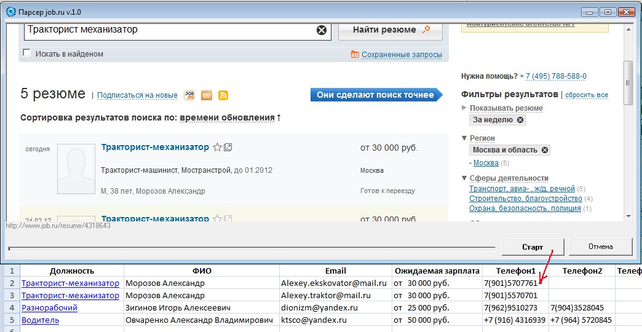Open Водитель link in spreadsheet
This screenshot has height=332, width=642.
[40, 320]
